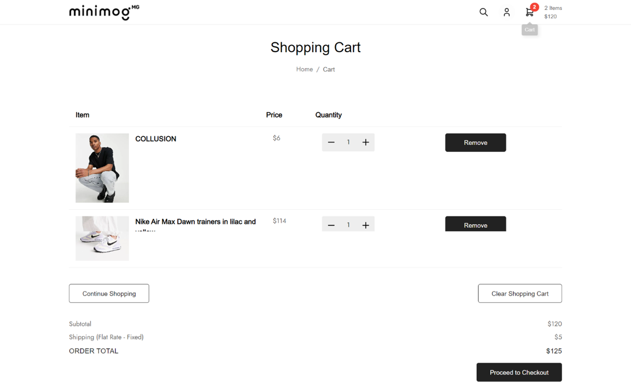
Task: Click Continue Shopping button
Action: (109, 293)
